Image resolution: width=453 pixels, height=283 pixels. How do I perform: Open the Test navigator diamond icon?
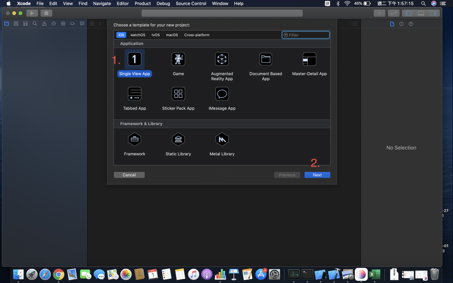click(54, 24)
